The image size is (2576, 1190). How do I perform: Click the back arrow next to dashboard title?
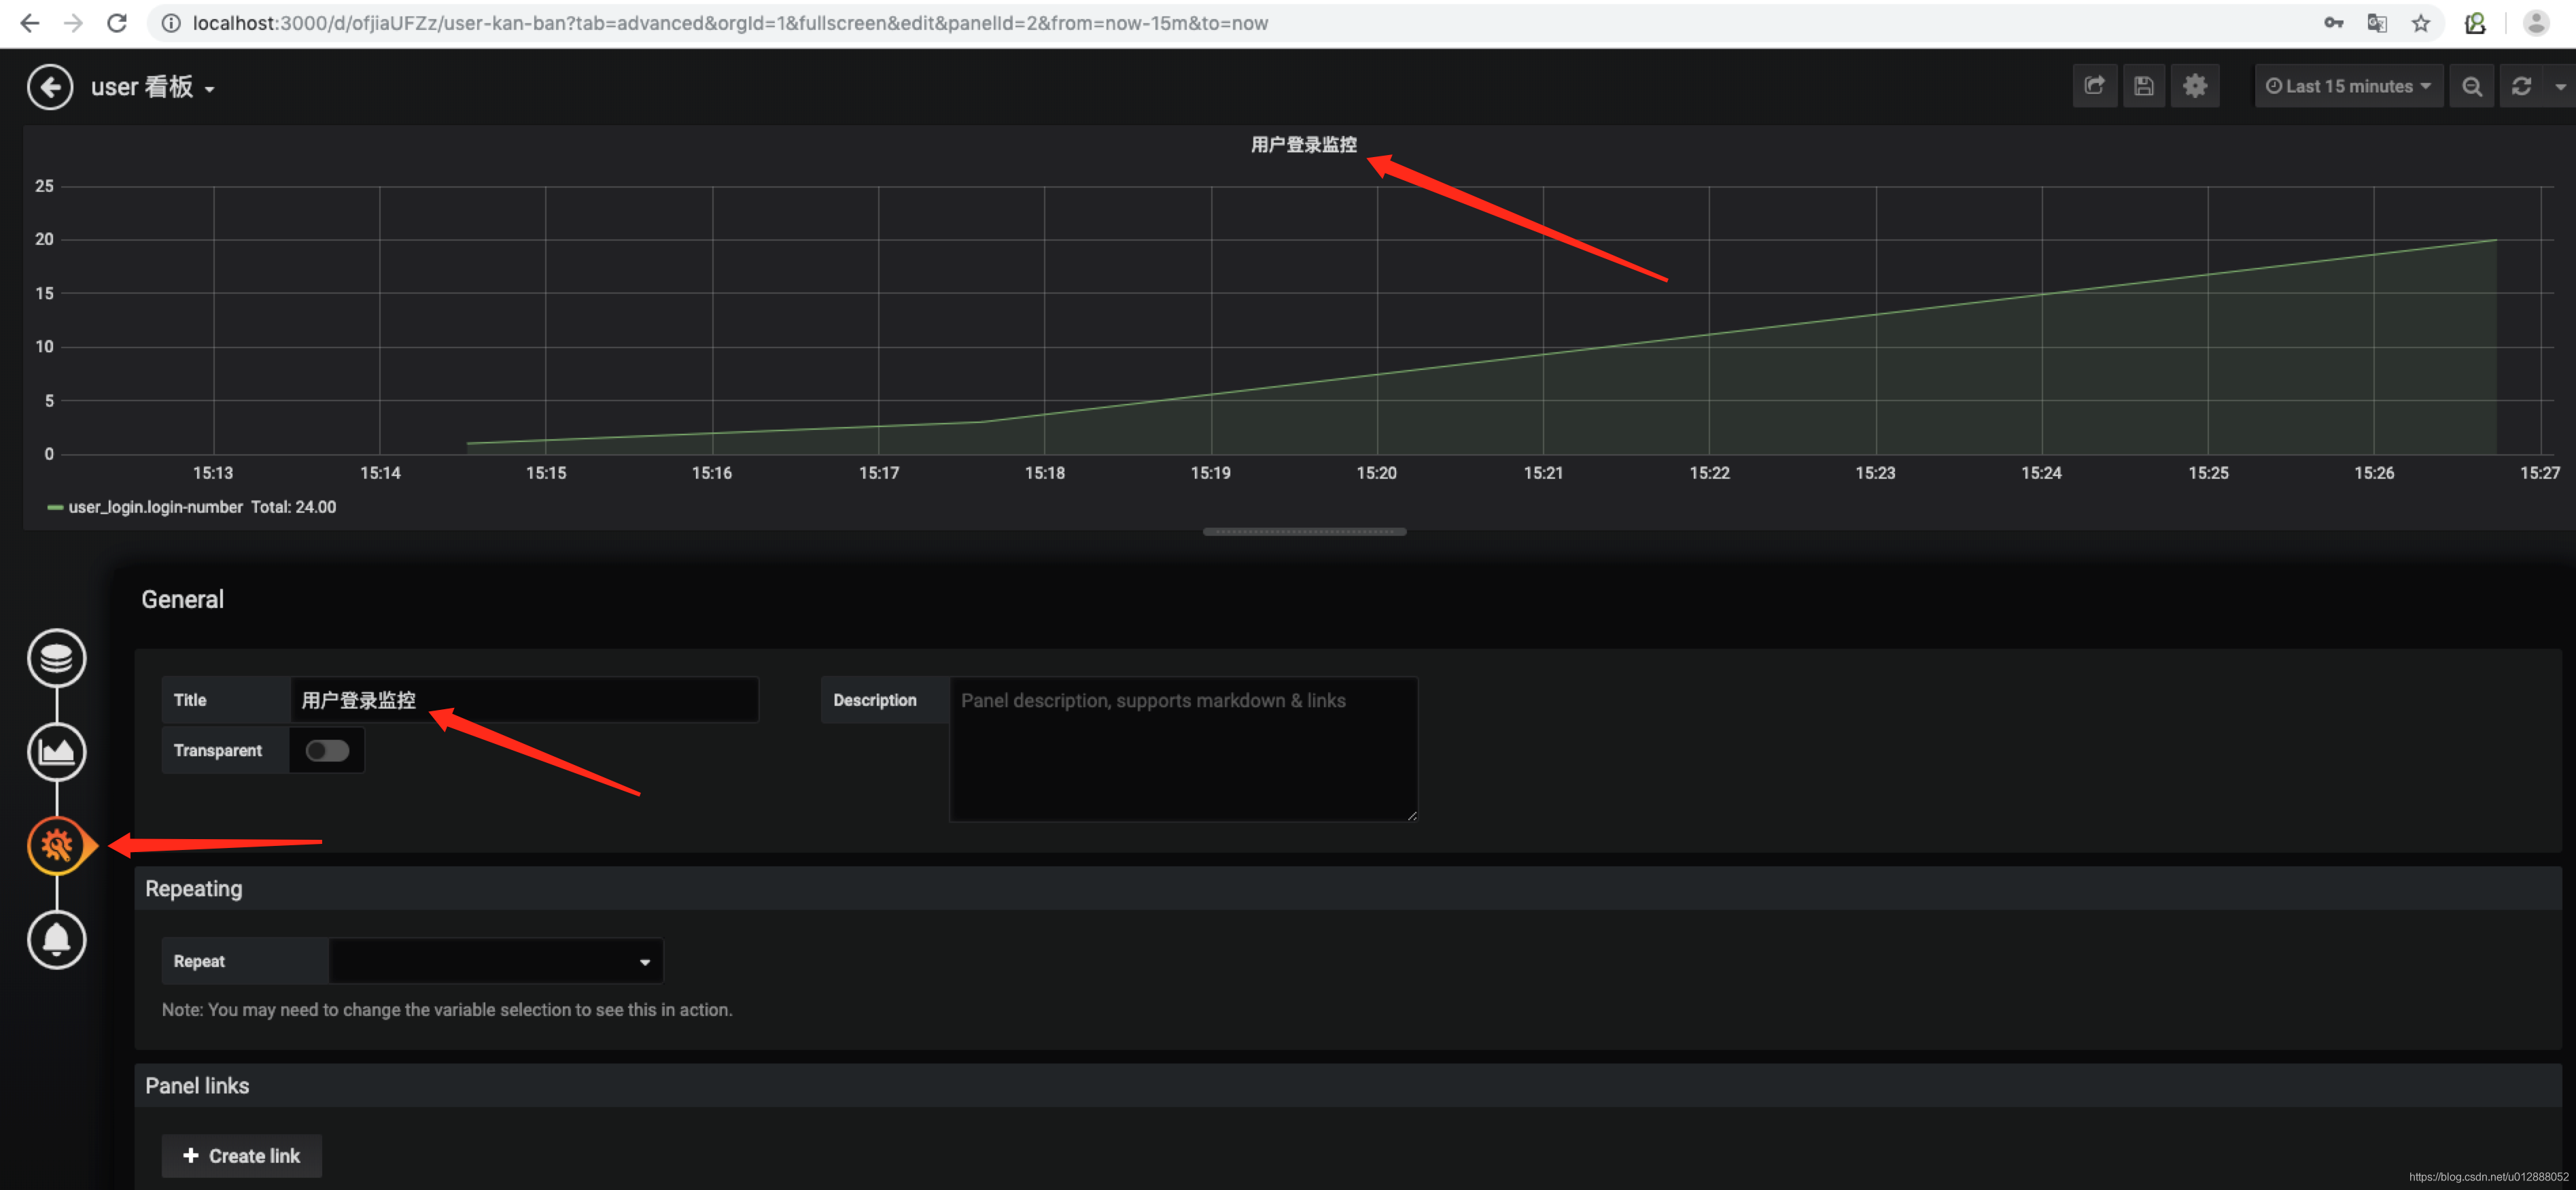[50, 87]
